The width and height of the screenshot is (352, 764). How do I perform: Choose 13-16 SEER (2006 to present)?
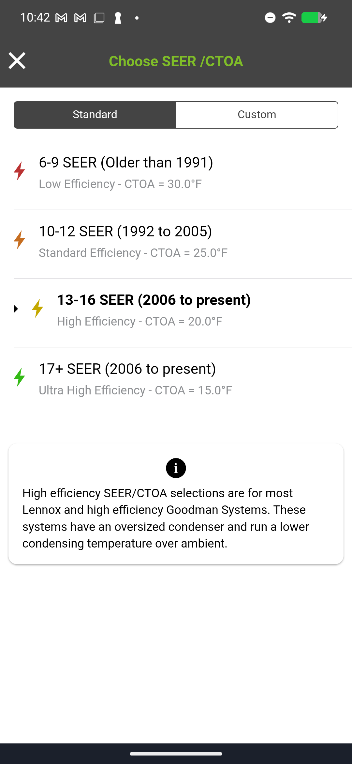pos(154,300)
